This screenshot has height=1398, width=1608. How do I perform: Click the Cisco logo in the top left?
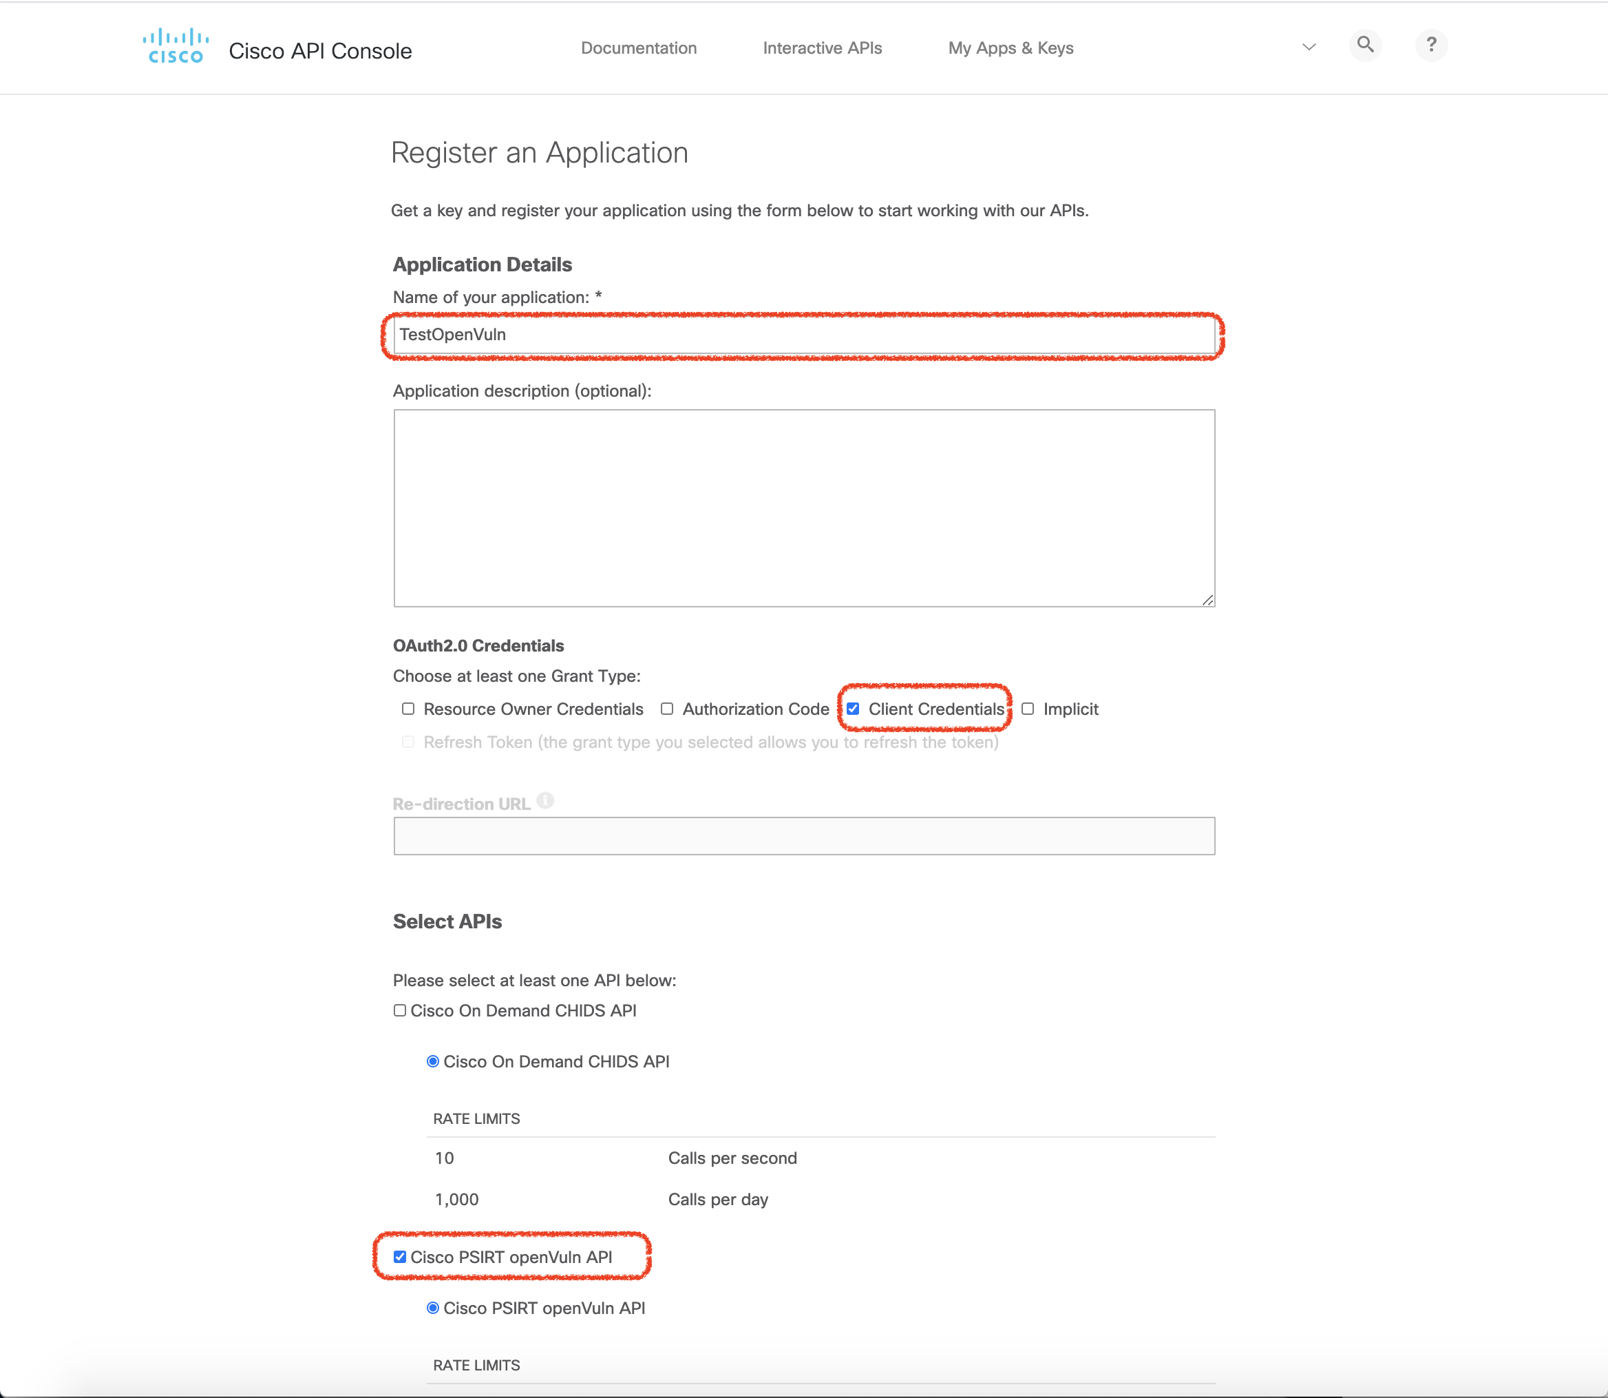pyautogui.click(x=175, y=45)
